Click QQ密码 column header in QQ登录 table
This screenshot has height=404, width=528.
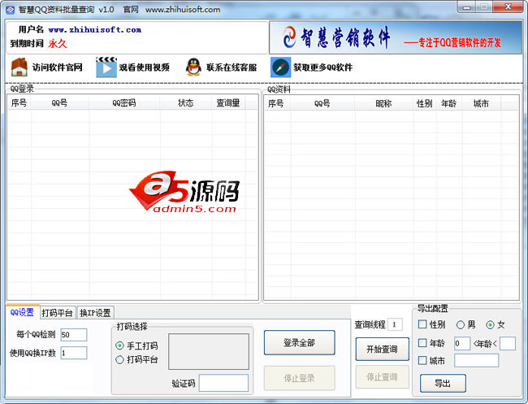pyautogui.click(x=124, y=102)
